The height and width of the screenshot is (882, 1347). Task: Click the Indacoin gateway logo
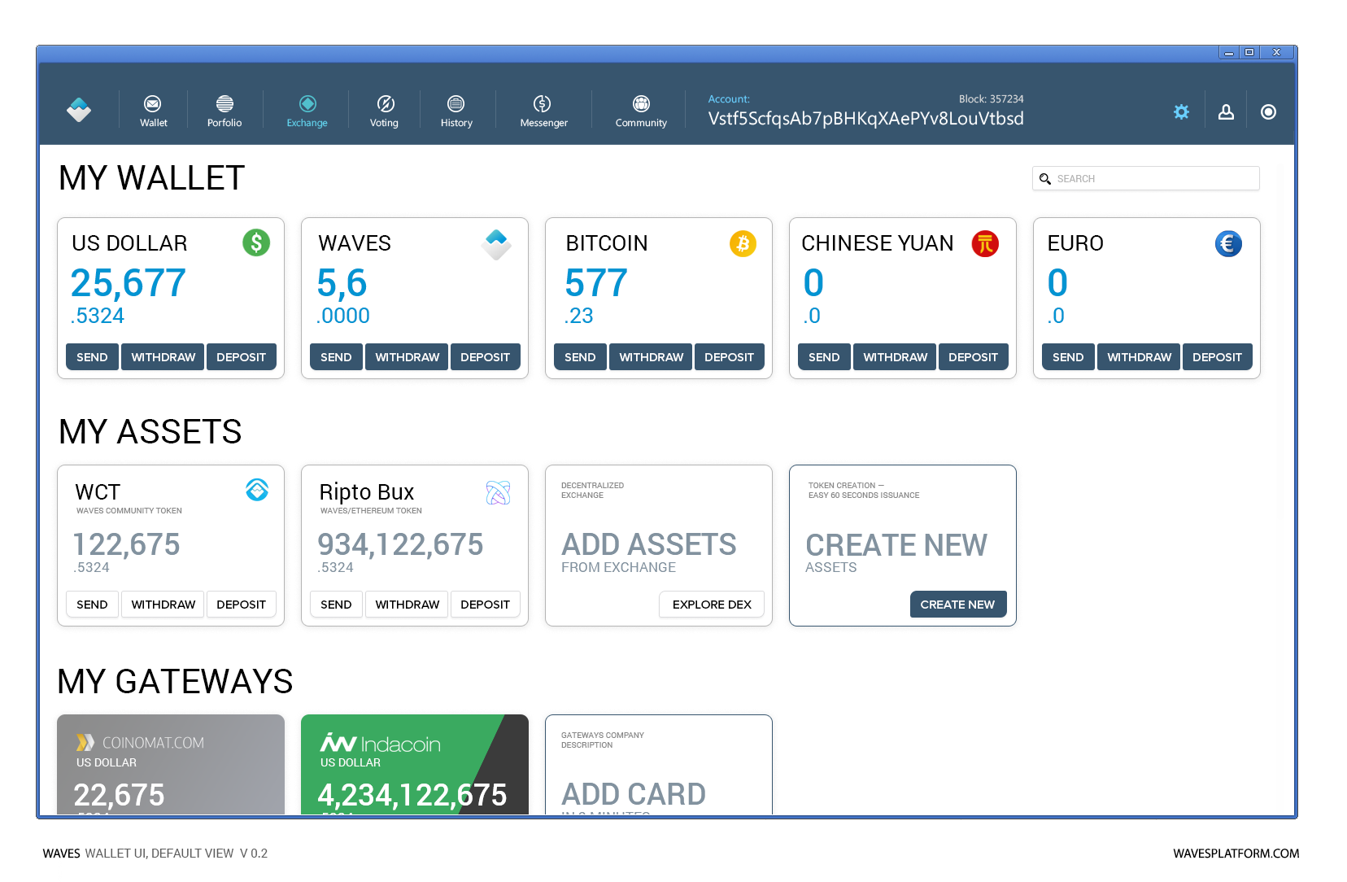click(x=380, y=743)
